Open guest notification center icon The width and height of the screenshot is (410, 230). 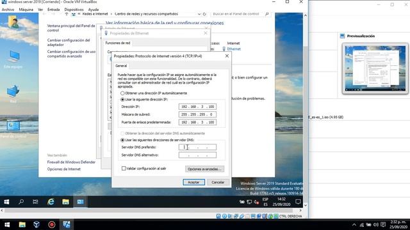click(x=298, y=202)
